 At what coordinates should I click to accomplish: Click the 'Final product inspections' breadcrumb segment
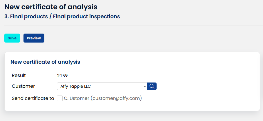pos(86,16)
